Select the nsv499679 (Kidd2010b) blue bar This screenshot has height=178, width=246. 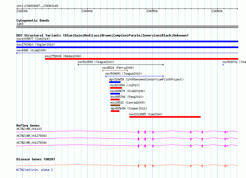pyautogui.click(x=115, y=94)
